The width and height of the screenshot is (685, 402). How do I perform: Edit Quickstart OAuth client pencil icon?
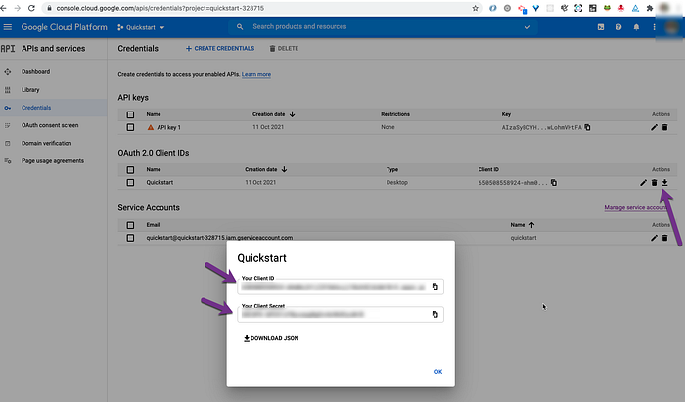pyautogui.click(x=643, y=183)
